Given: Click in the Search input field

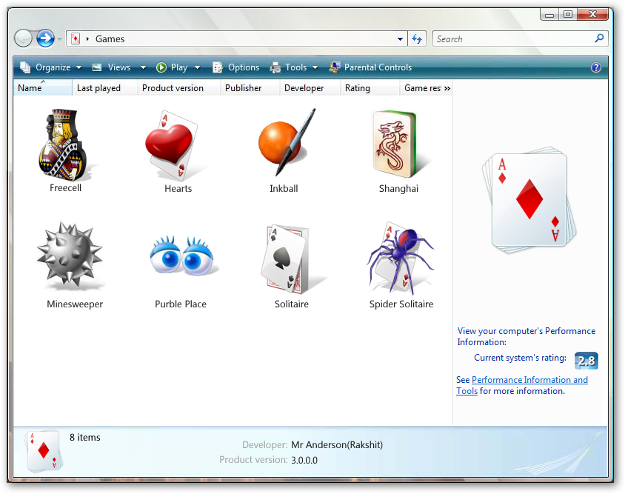Looking at the screenshot, I should click(513, 39).
